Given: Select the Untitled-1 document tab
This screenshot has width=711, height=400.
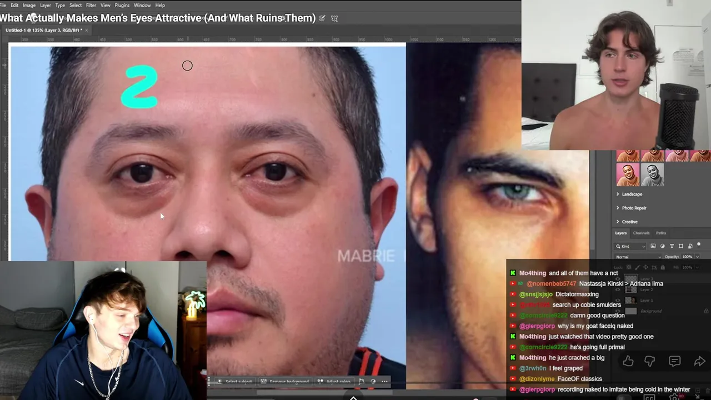Looking at the screenshot, I should 44,30.
